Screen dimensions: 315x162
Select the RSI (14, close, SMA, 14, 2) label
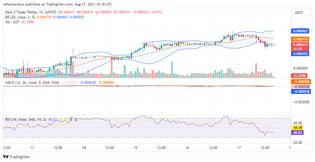click(26, 120)
